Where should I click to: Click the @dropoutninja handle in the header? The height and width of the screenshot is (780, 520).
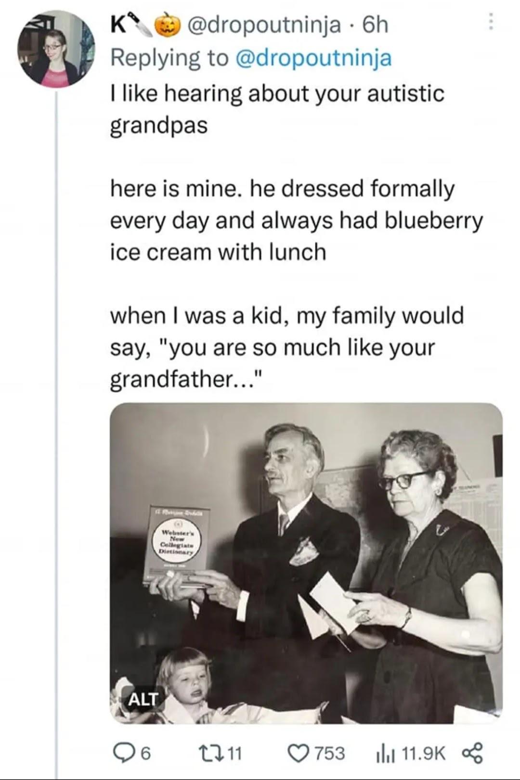coord(266,25)
